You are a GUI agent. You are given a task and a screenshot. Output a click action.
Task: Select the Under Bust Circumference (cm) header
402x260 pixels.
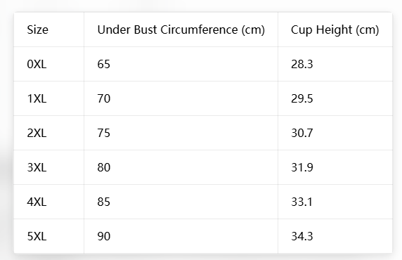tap(181, 30)
